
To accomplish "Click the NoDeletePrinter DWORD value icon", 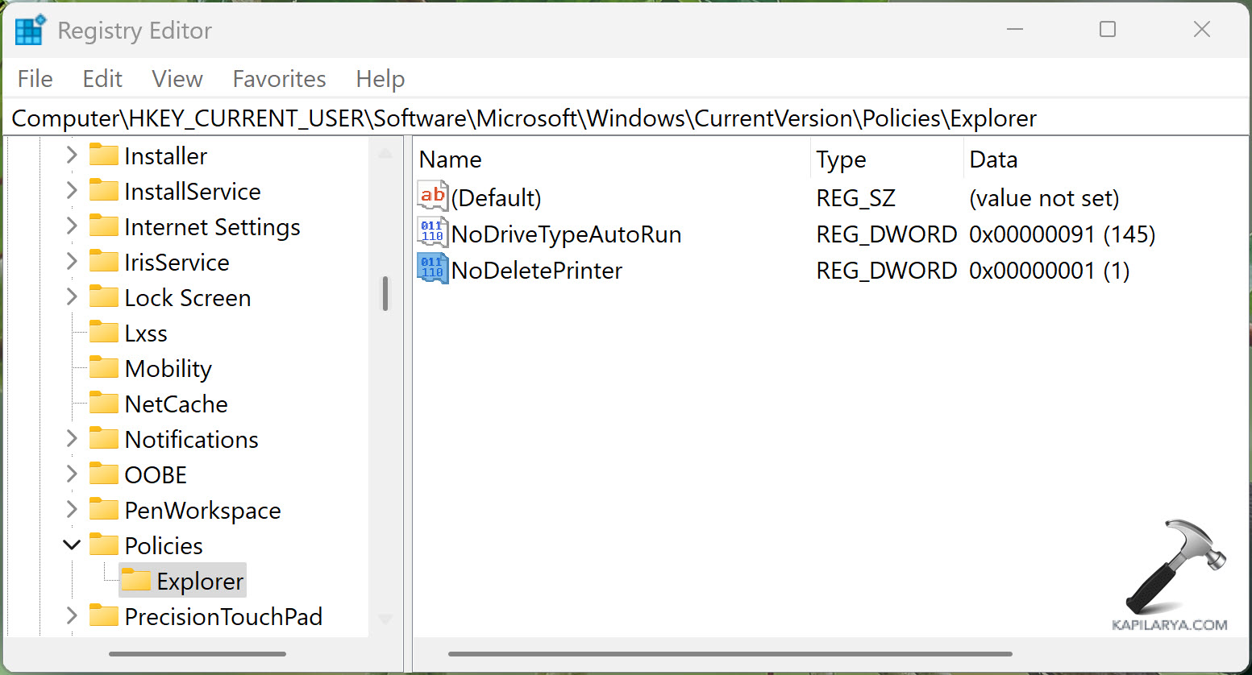I will (432, 268).
